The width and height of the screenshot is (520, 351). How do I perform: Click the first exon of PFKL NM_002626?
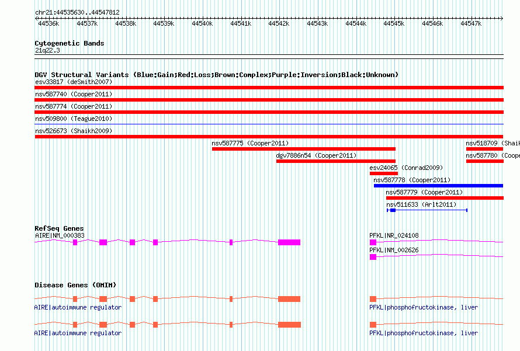pyautogui.click(x=373, y=257)
